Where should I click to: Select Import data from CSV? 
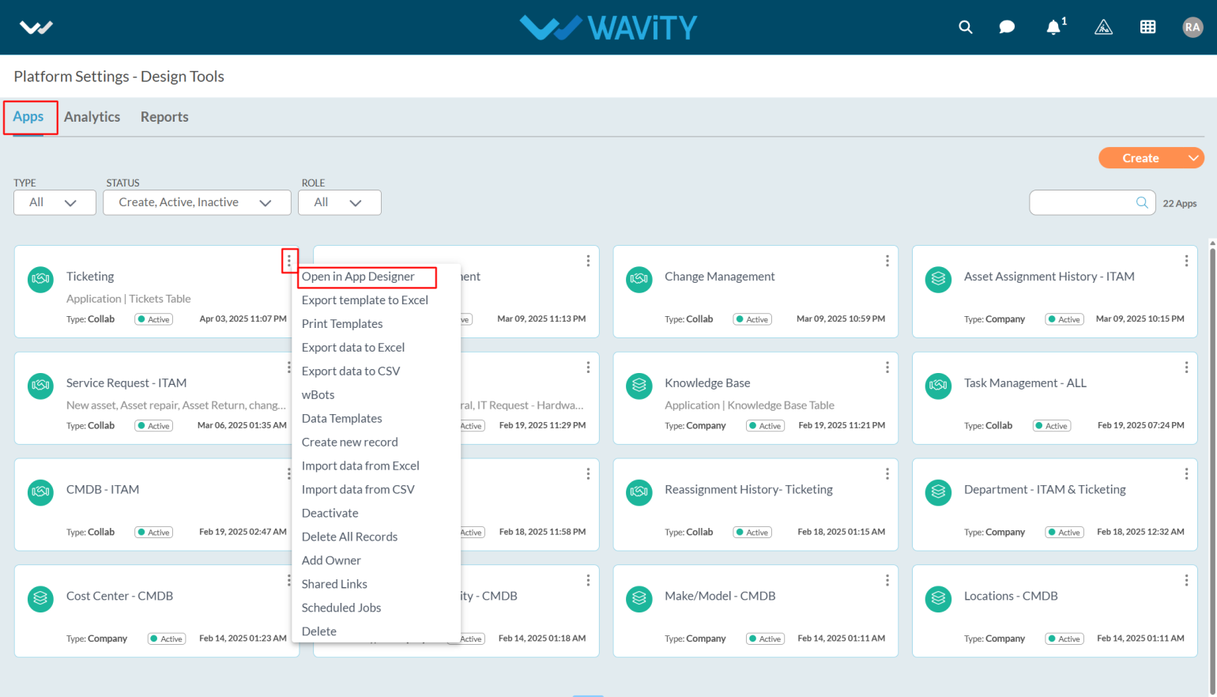[358, 490]
